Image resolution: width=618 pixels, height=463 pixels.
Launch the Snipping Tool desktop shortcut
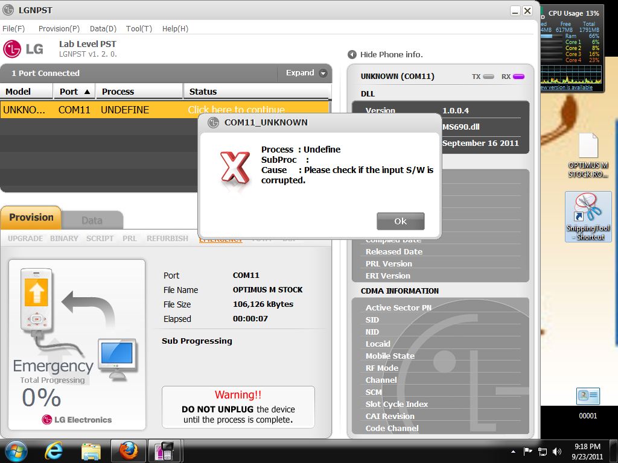(x=588, y=216)
